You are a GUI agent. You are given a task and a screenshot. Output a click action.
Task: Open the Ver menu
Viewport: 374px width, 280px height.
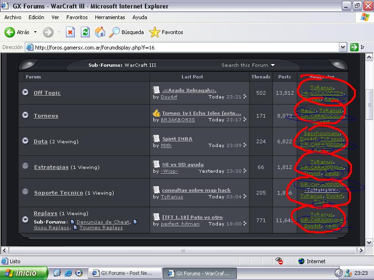55,17
